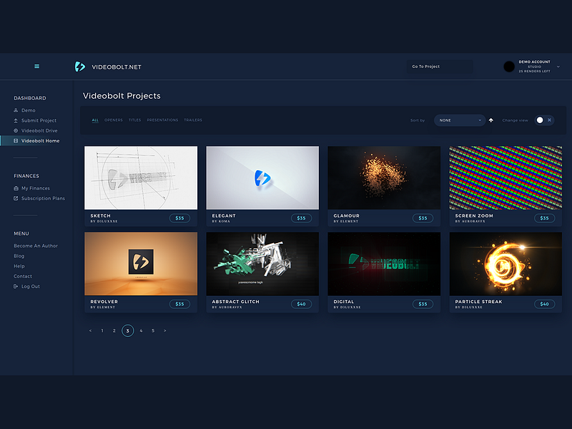
Task: Click the $35 price on Sketch
Action: (x=179, y=218)
